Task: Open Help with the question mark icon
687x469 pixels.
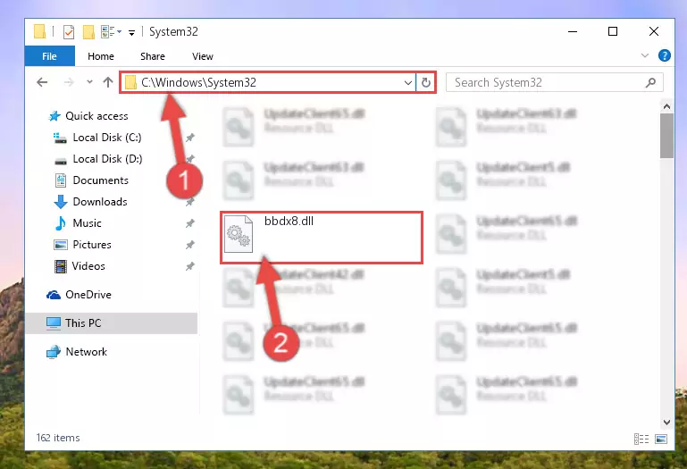Action: point(664,55)
